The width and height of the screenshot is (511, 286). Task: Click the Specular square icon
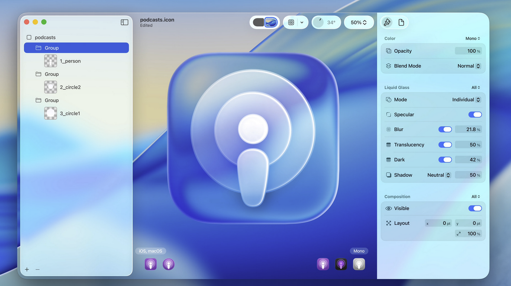click(388, 114)
